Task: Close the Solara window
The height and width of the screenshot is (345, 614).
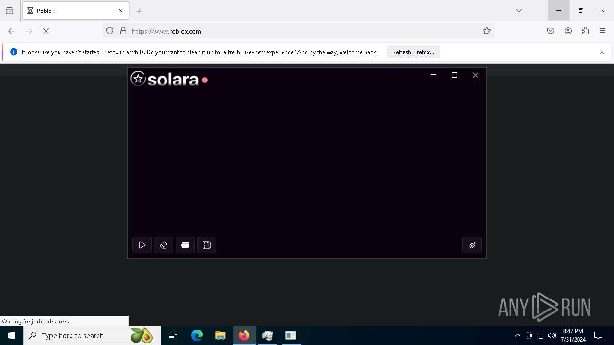Action: pyautogui.click(x=475, y=75)
